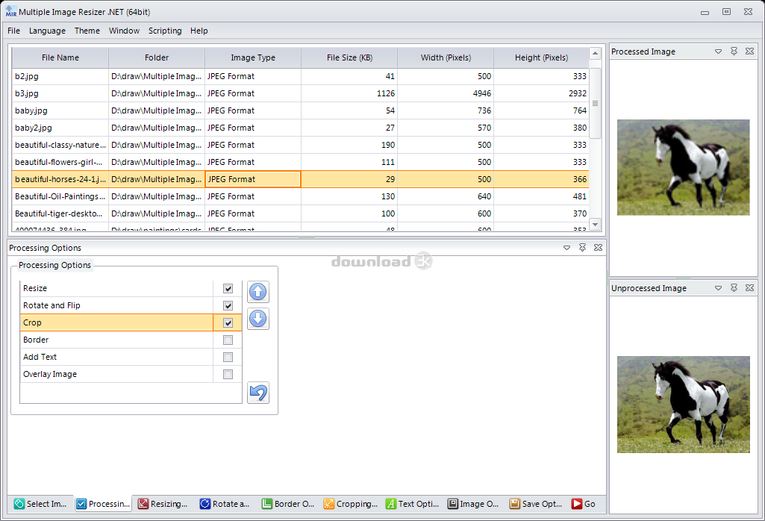Select the Resize option row label
The height and width of the screenshot is (521, 765).
click(34, 288)
